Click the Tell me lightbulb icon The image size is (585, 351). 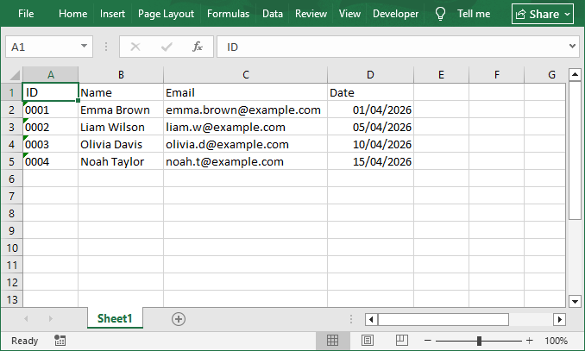coord(440,14)
